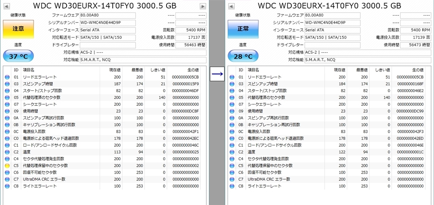Click status circle of row 03 in 28 °C panel
This screenshot has height=205, width=434.
[x=232, y=84]
